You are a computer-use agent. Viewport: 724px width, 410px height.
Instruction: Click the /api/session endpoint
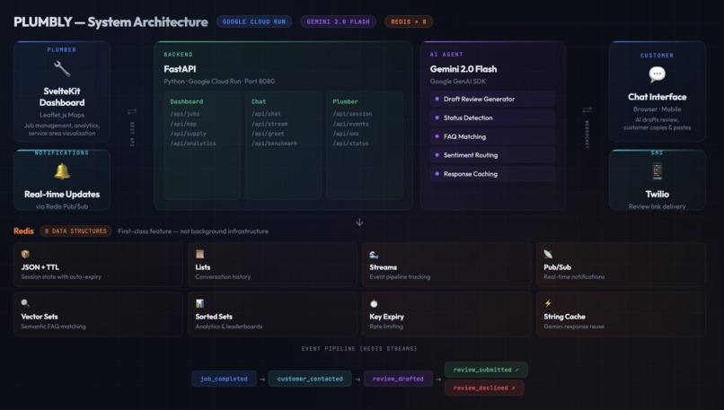[352, 113]
